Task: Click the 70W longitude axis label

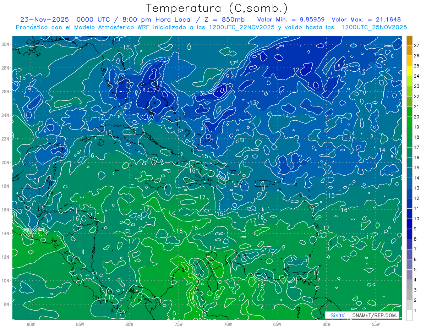Action: click(x=228, y=324)
